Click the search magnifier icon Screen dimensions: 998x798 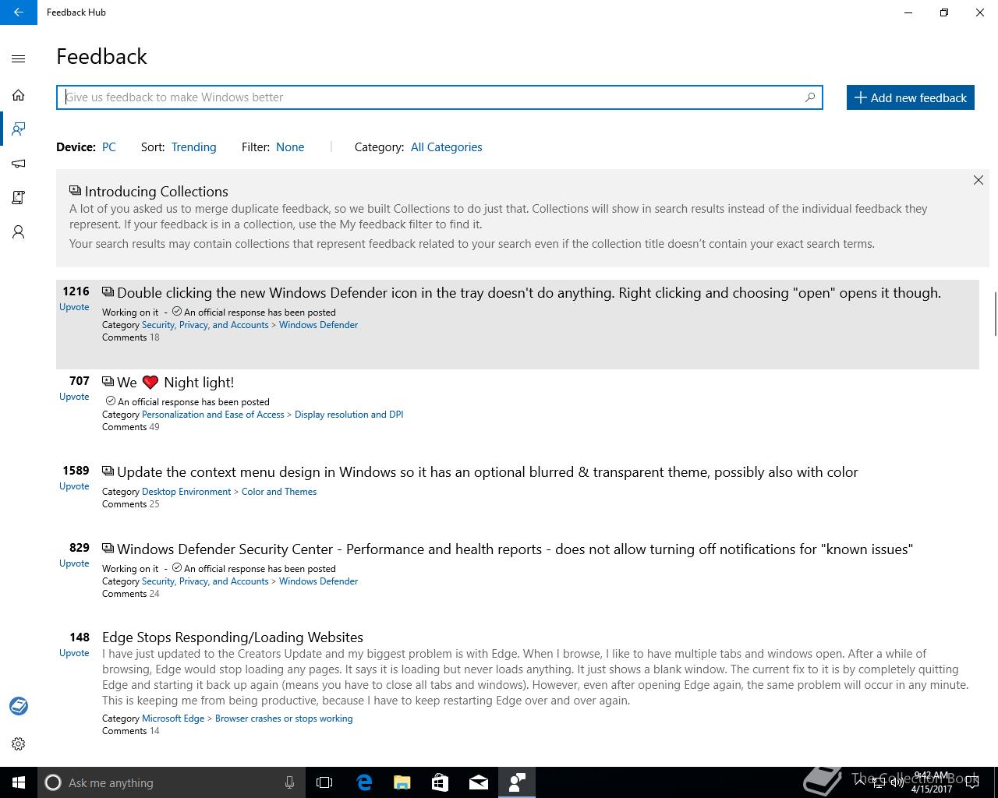click(810, 97)
